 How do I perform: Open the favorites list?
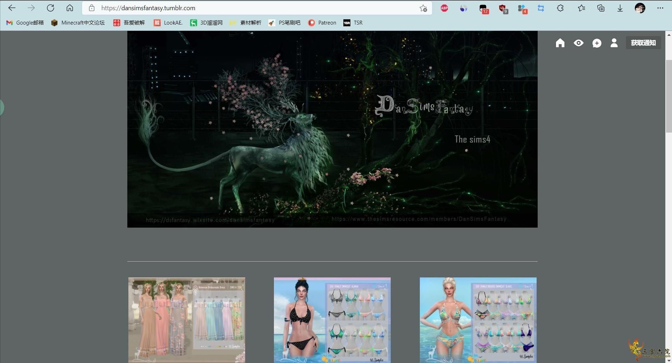click(x=581, y=8)
